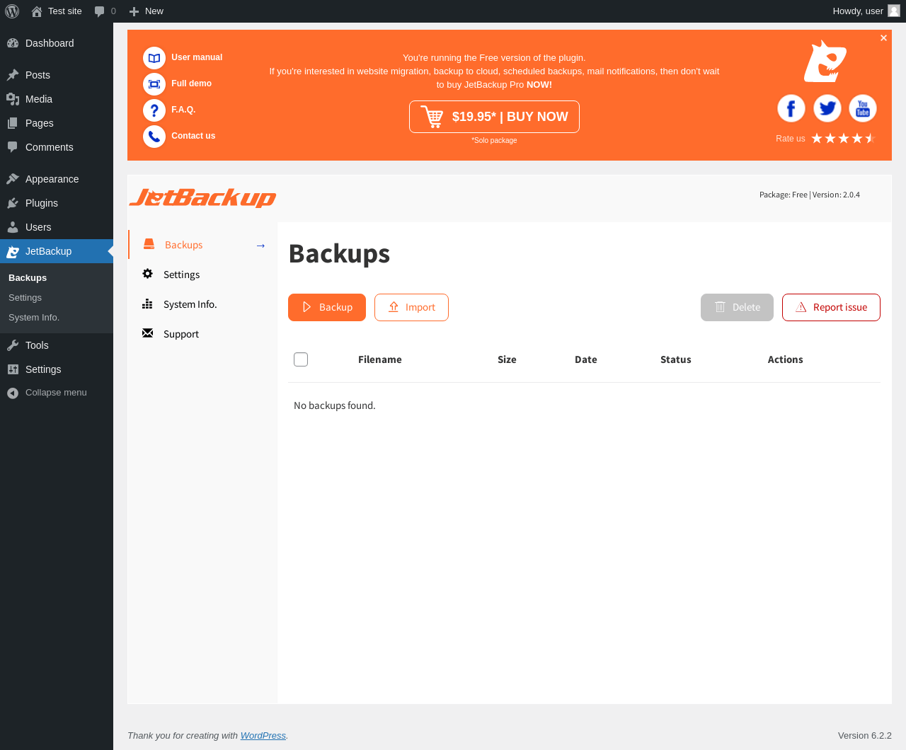This screenshot has width=906, height=750.
Task: Open the Full demo link
Action: click(191, 83)
